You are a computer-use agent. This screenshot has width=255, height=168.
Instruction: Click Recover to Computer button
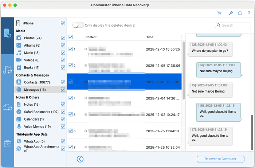220,159
